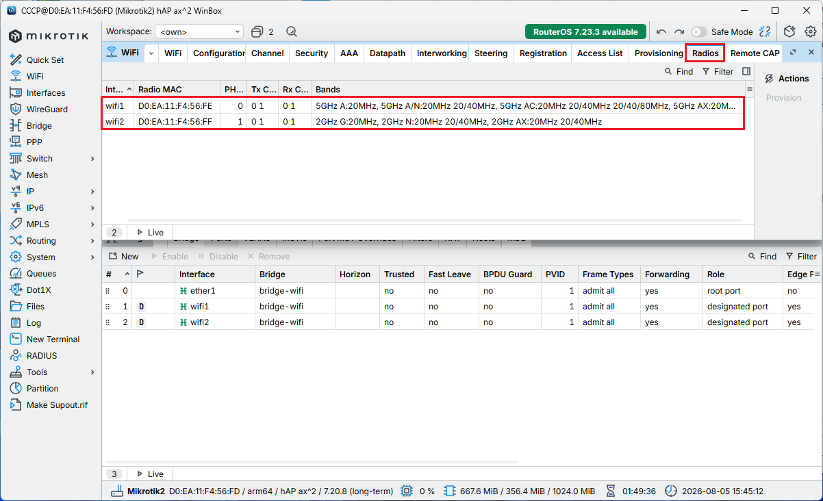Click Make Supout.rif in the sidebar
This screenshot has height=501, width=823.
click(57, 404)
